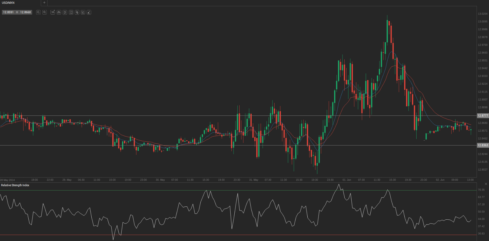
Task: Click the ask price 12.8660
Action: tap(25, 12)
